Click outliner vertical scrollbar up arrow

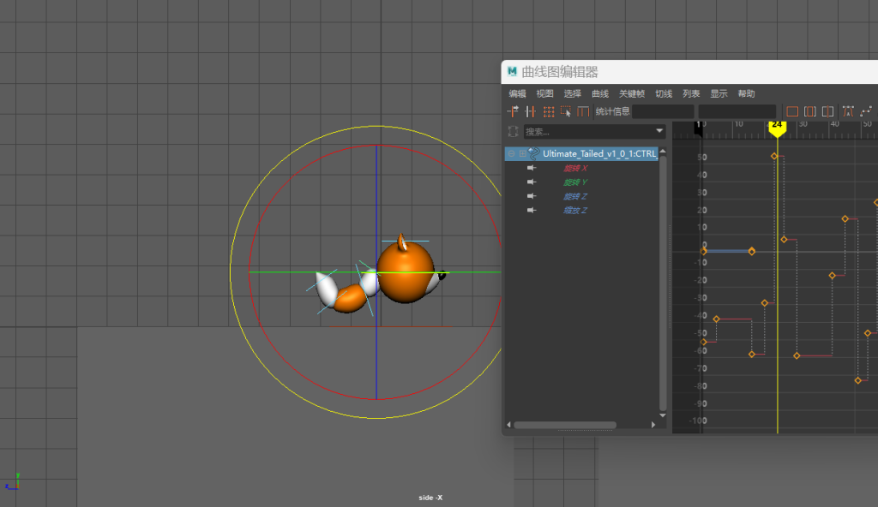[x=663, y=151]
